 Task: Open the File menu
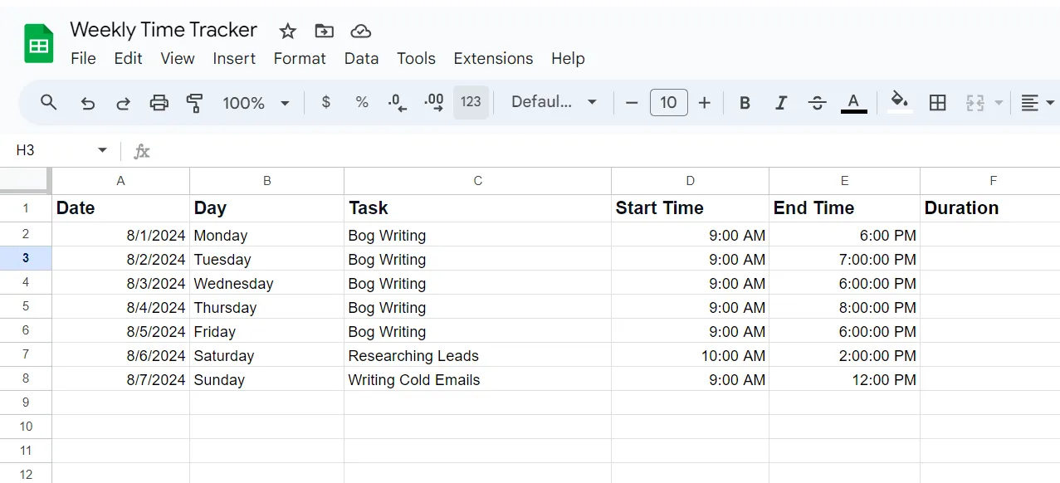pos(83,58)
